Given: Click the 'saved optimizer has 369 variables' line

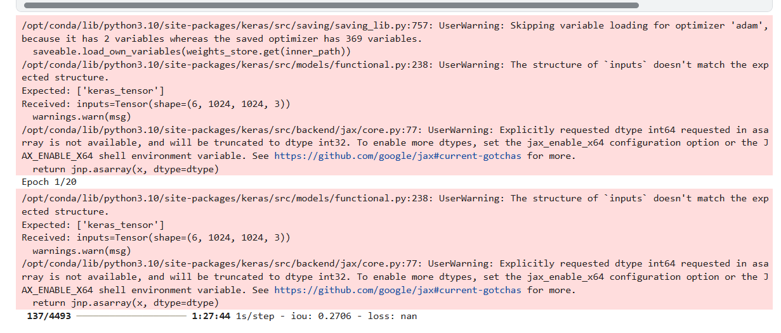Looking at the screenshot, I should point(221,39).
